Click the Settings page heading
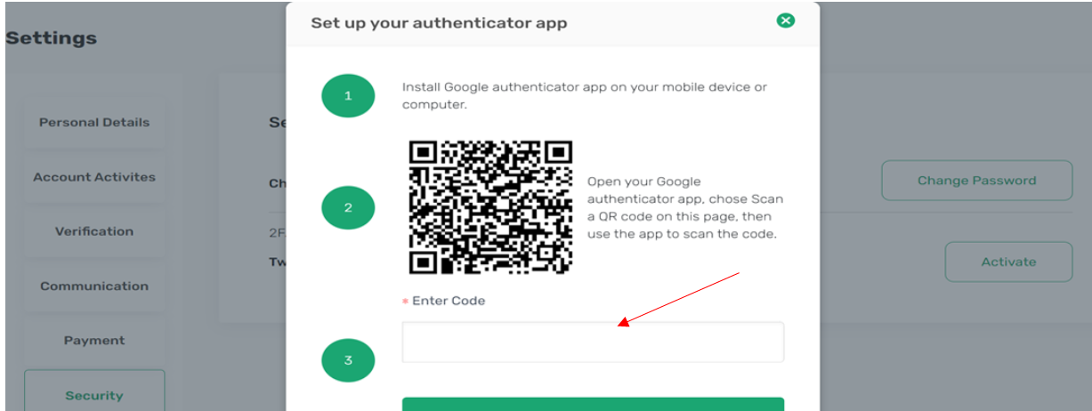The height and width of the screenshot is (411, 1092). [x=52, y=38]
